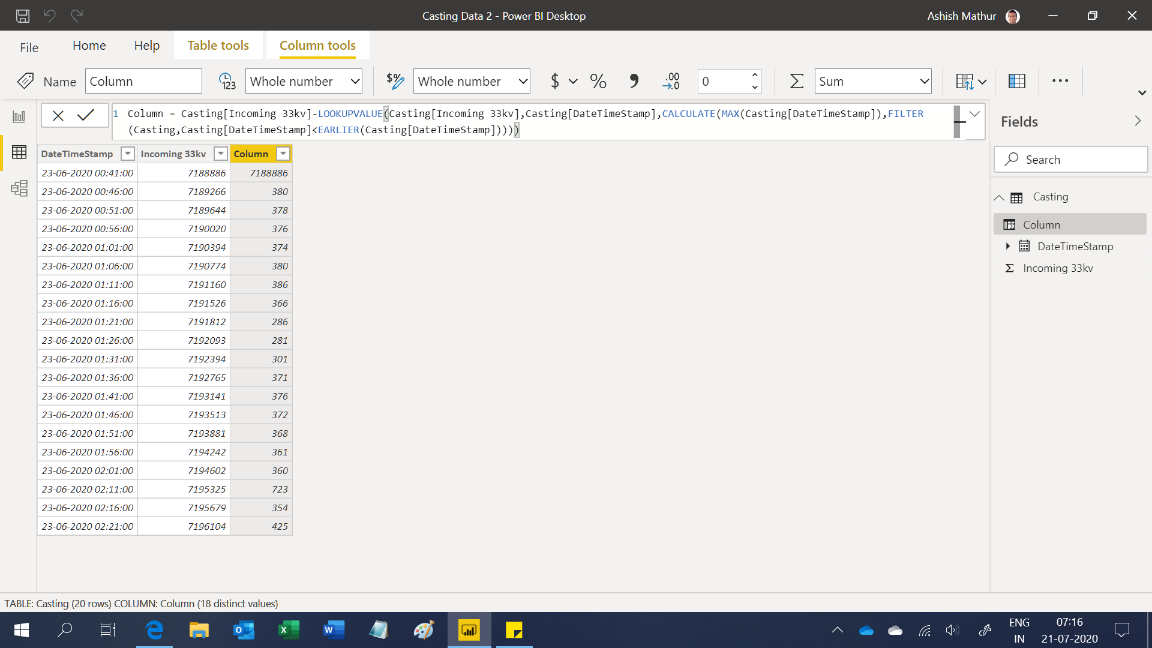Open the Report view from sidebar
The height and width of the screenshot is (648, 1152).
click(19, 116)
